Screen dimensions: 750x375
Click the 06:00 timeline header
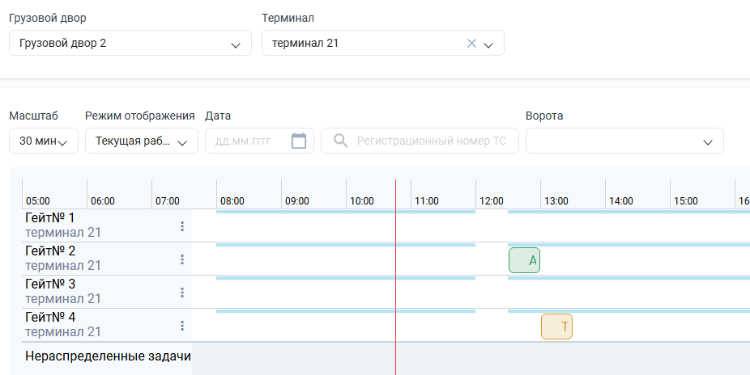point(102,201)
